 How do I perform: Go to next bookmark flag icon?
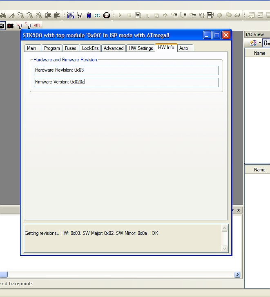[x=21, y=16]
